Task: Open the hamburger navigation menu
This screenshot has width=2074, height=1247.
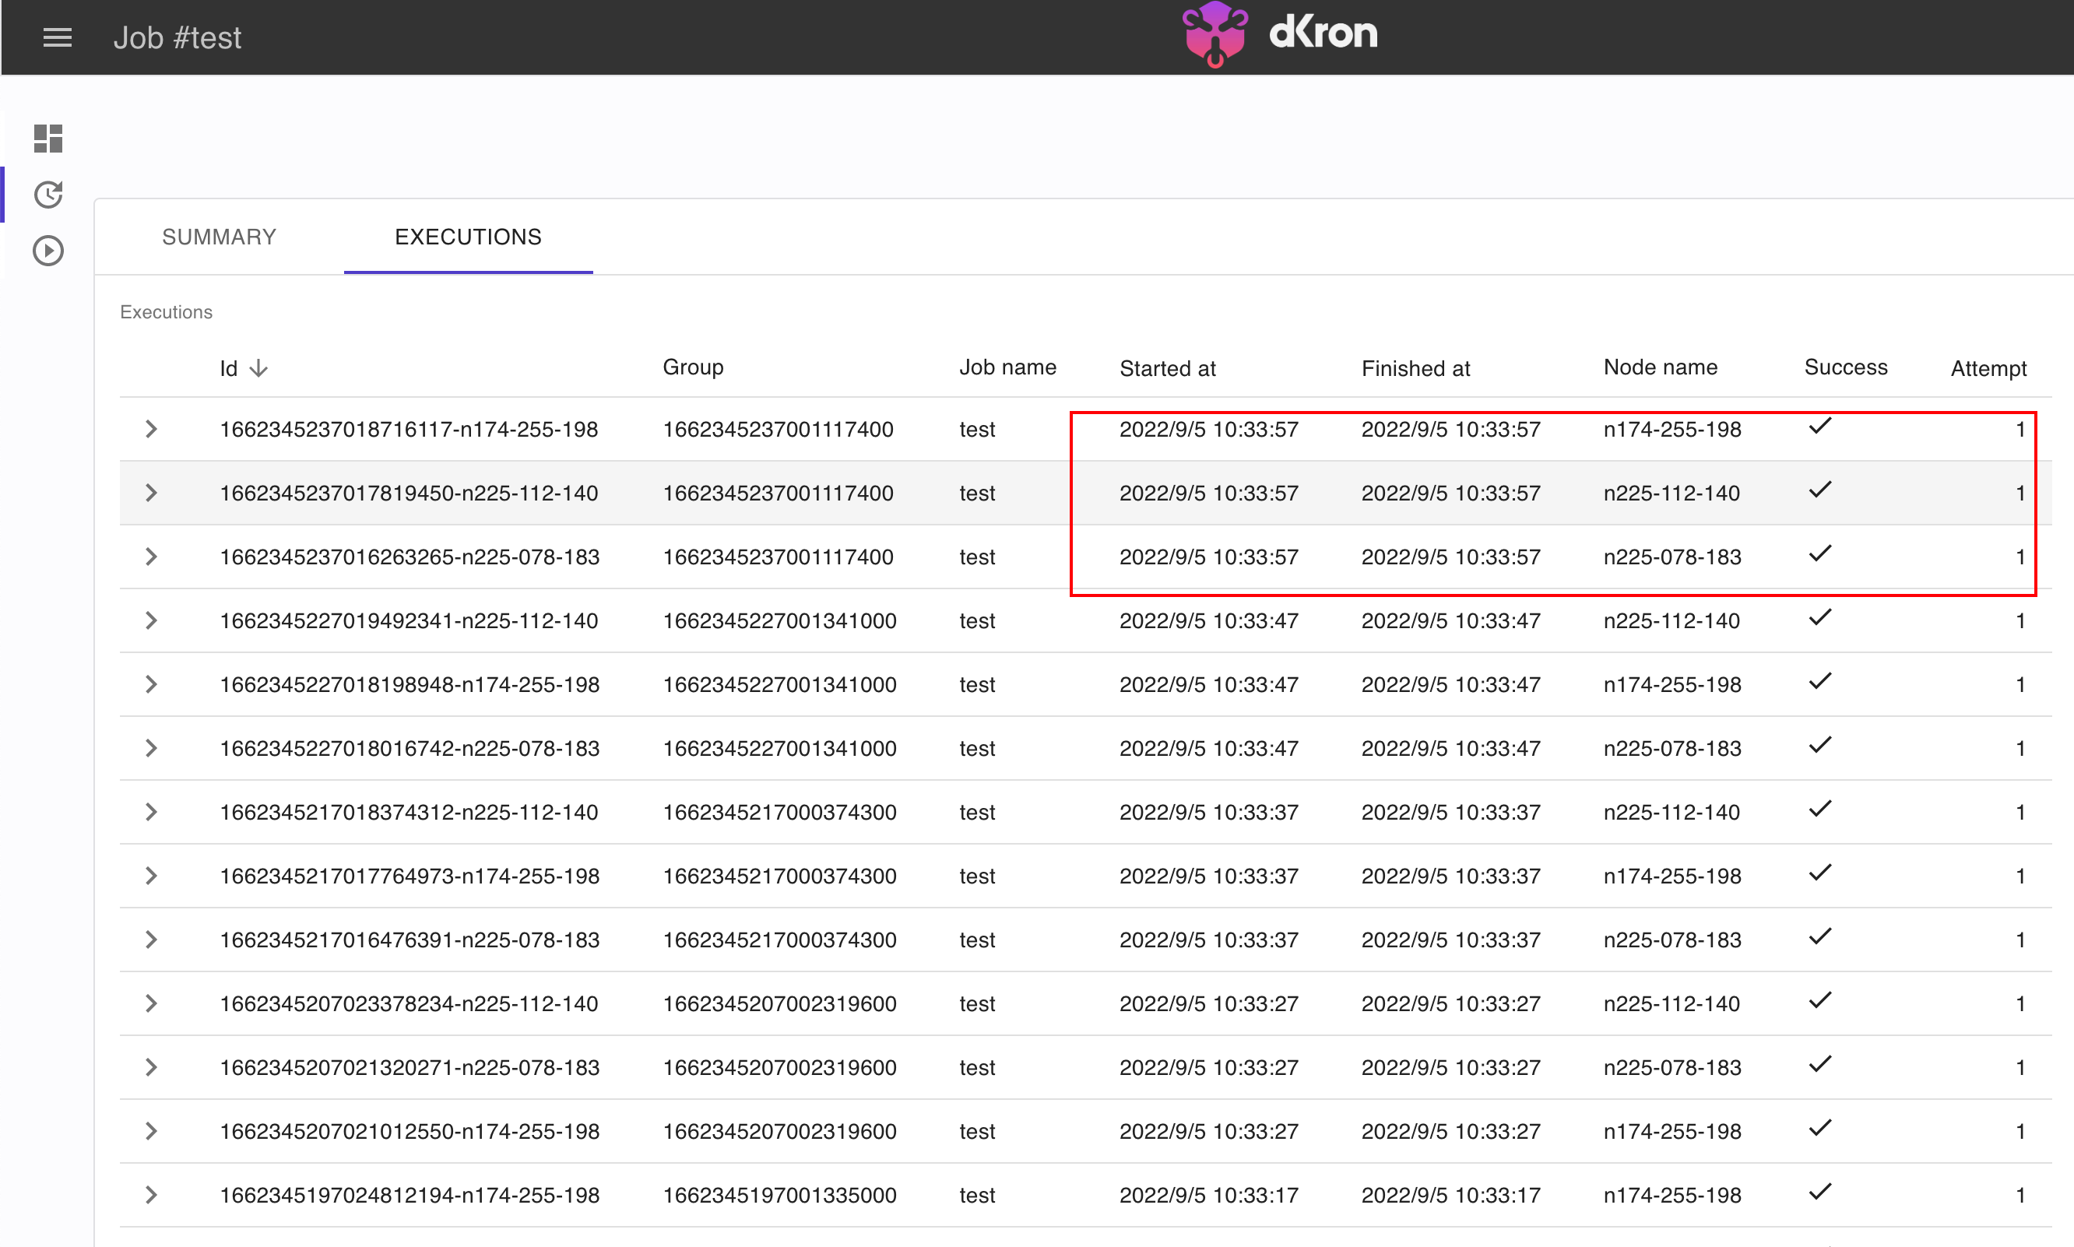Action: pyautogui.click(x=57, y=37)
